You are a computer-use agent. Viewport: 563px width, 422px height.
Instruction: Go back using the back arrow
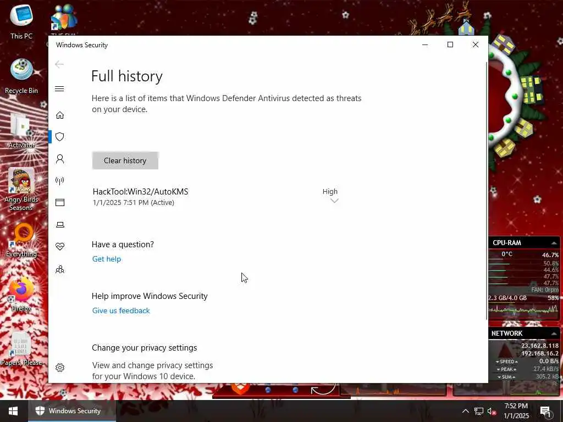[59, 64]
